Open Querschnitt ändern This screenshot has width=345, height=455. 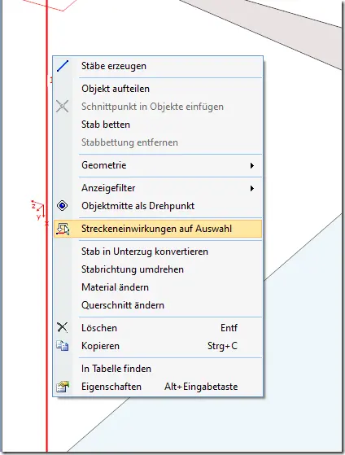pyautogui.click(x=123, y=305)
